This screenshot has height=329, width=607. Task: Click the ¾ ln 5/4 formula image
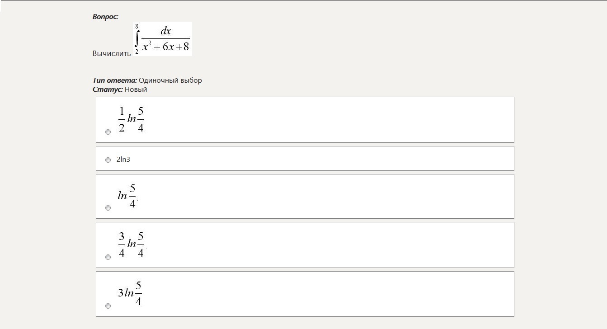(x=131, y=244)
